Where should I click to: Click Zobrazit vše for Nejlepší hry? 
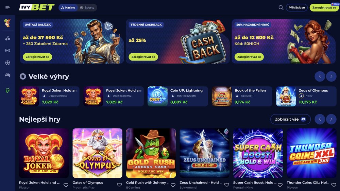(290, 119)
